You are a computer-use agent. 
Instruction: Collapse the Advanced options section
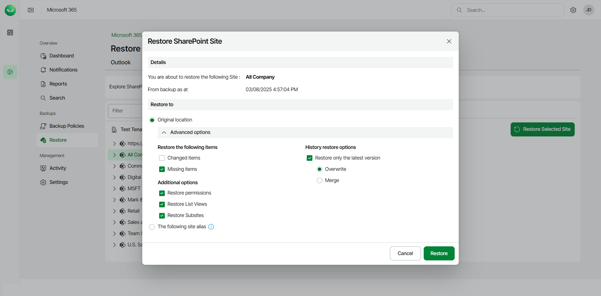[164, 132]
